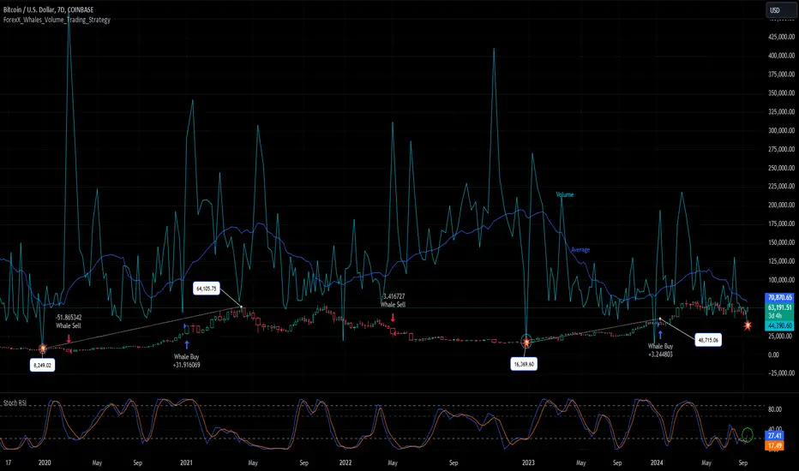Click the red starburst on the latest candle

748,325
